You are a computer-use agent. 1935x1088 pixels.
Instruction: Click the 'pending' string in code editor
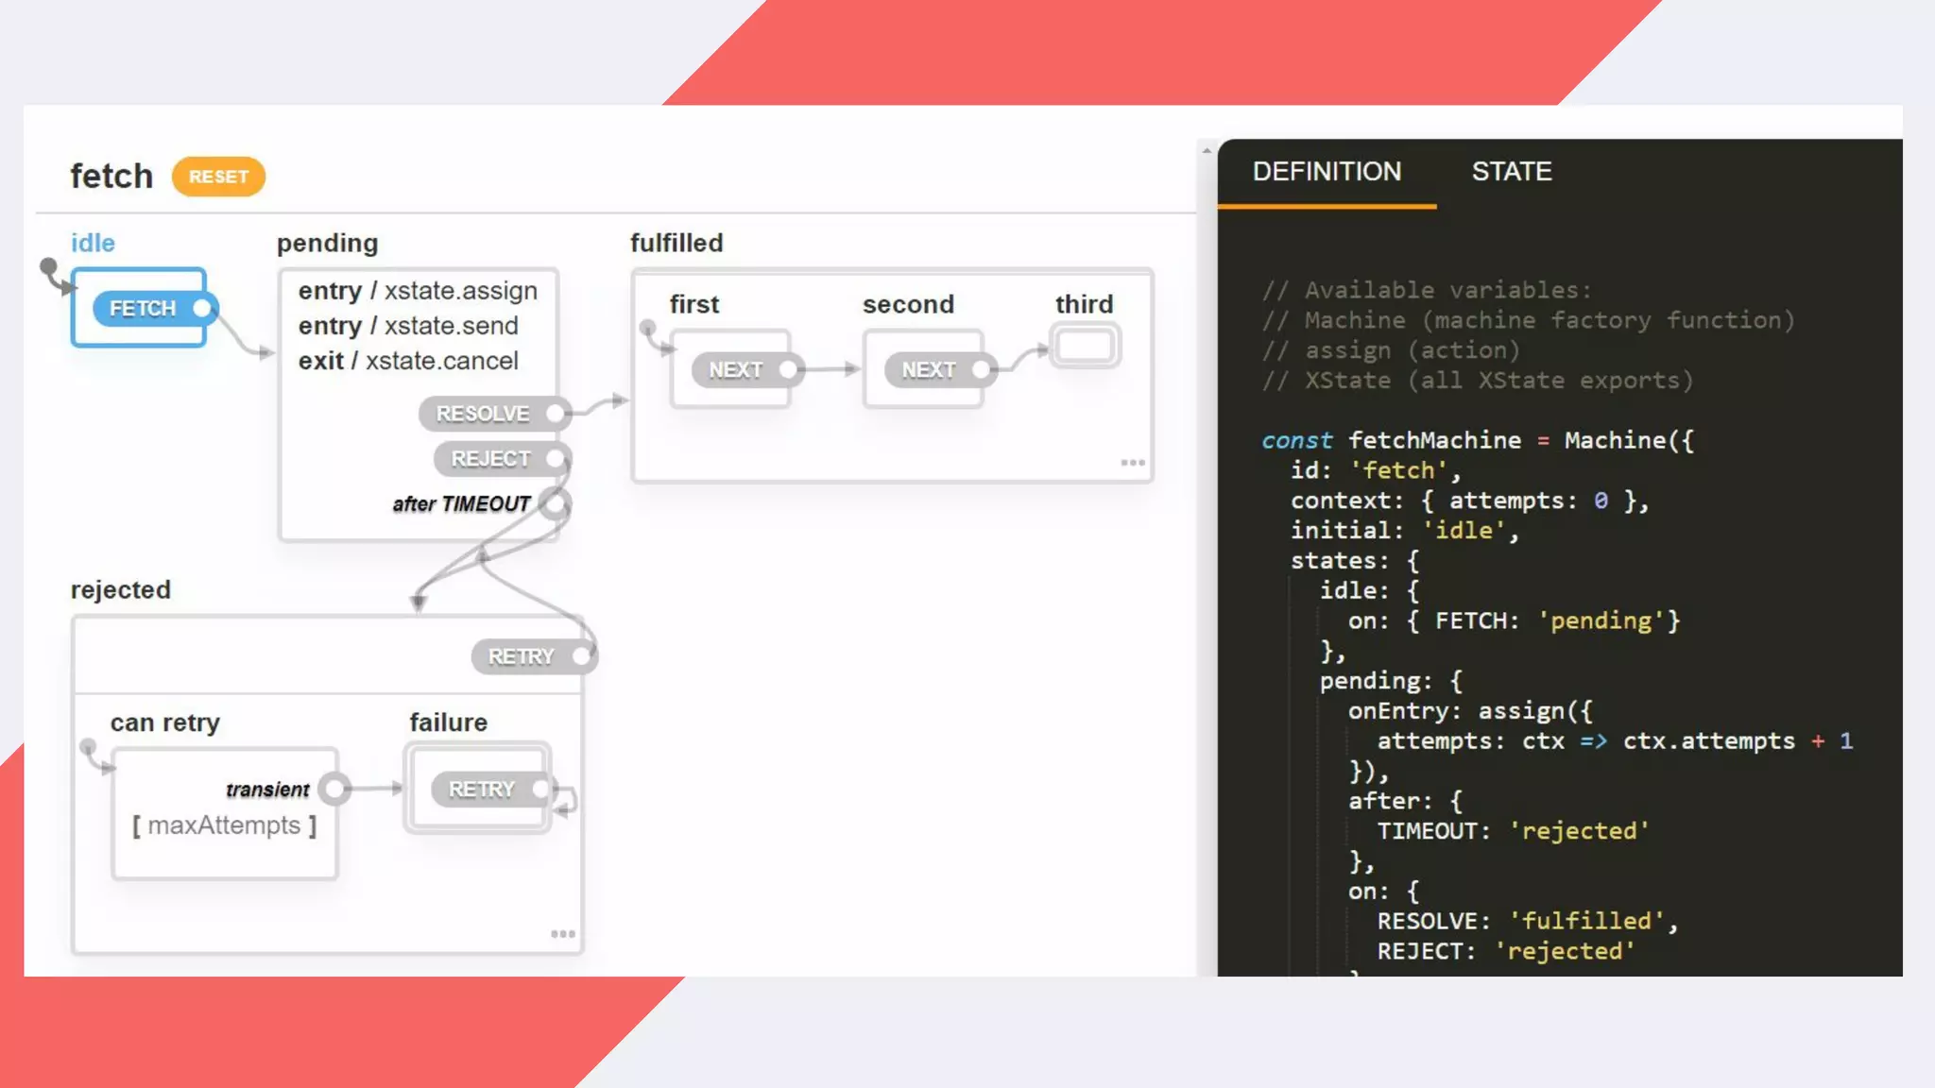pyautogui.click(x=1601, y=621)
